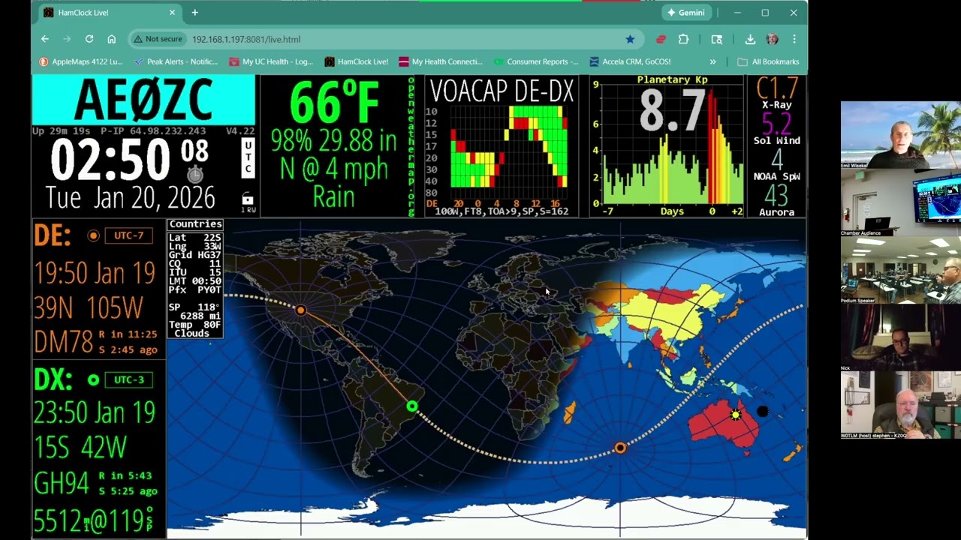Screen dimensions: 961x540
Task: Go to browser home page
Action: (111, 39)
